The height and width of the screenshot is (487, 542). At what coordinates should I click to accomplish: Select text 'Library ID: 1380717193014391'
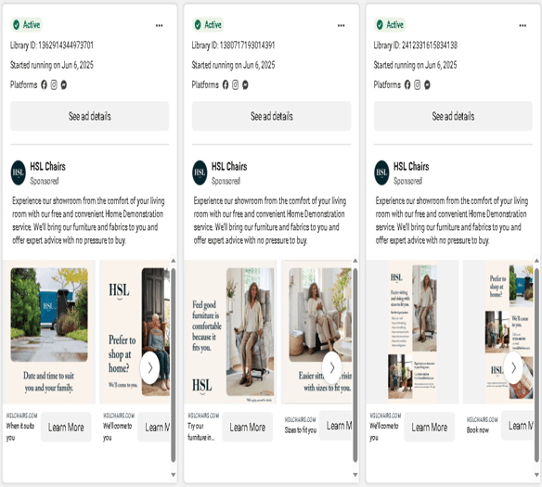point(233,45)
